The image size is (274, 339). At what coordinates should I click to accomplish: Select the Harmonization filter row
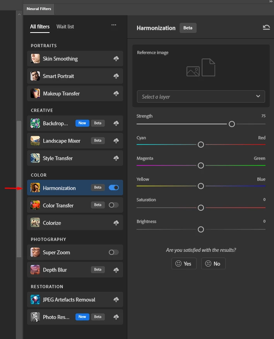click(x=75, y=188)
